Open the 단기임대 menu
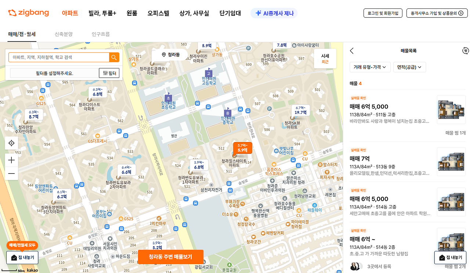The width and height of the screenshot is (470, 273). pyautogui.click(x=230, y=13)
